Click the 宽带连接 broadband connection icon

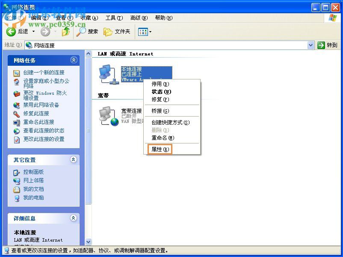pyautogui.click(x=109, y=116)
